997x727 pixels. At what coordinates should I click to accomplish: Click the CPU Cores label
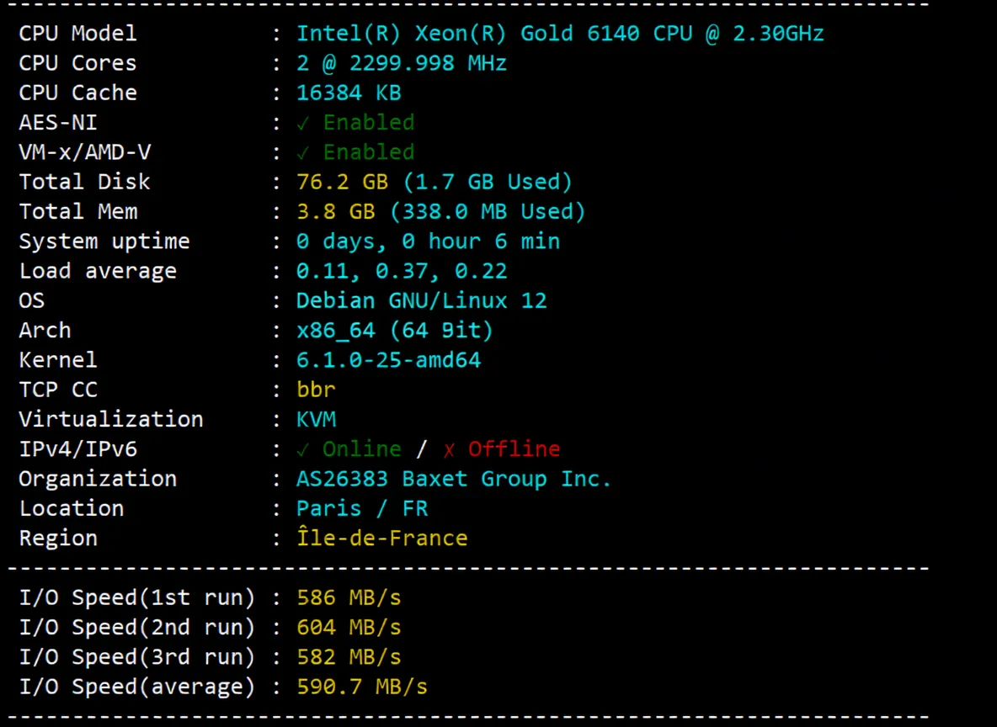tap(77, 63)
